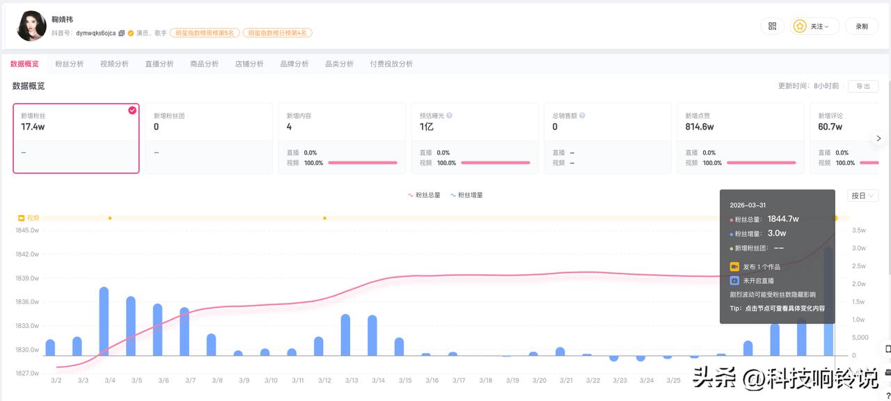Click the verified checkmark badge next to the Douyin ID
The height and width of the screenshot is (401, 891).
pos(132,32)
